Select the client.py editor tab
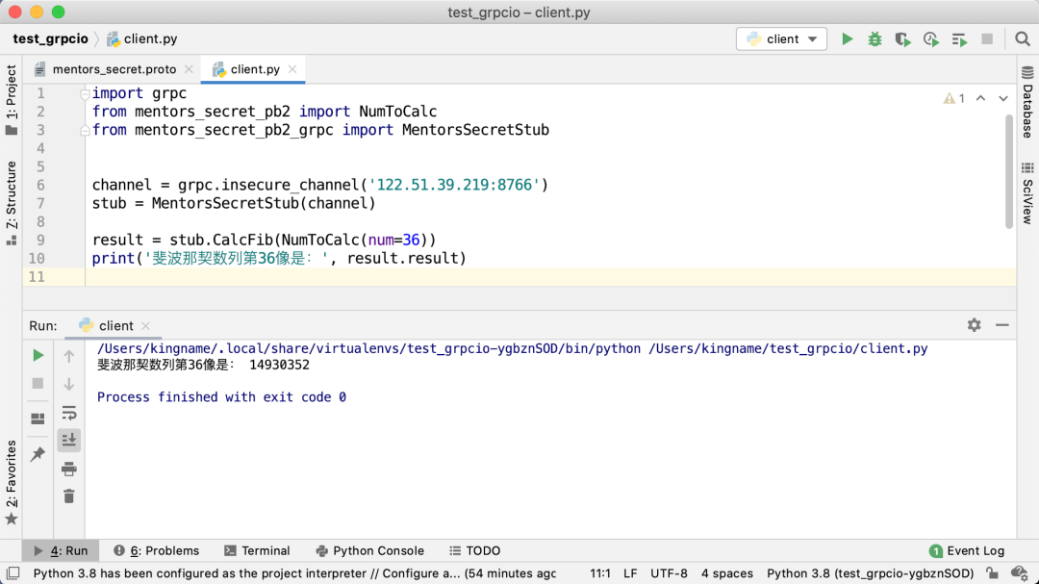 click(x=254, y=69)
